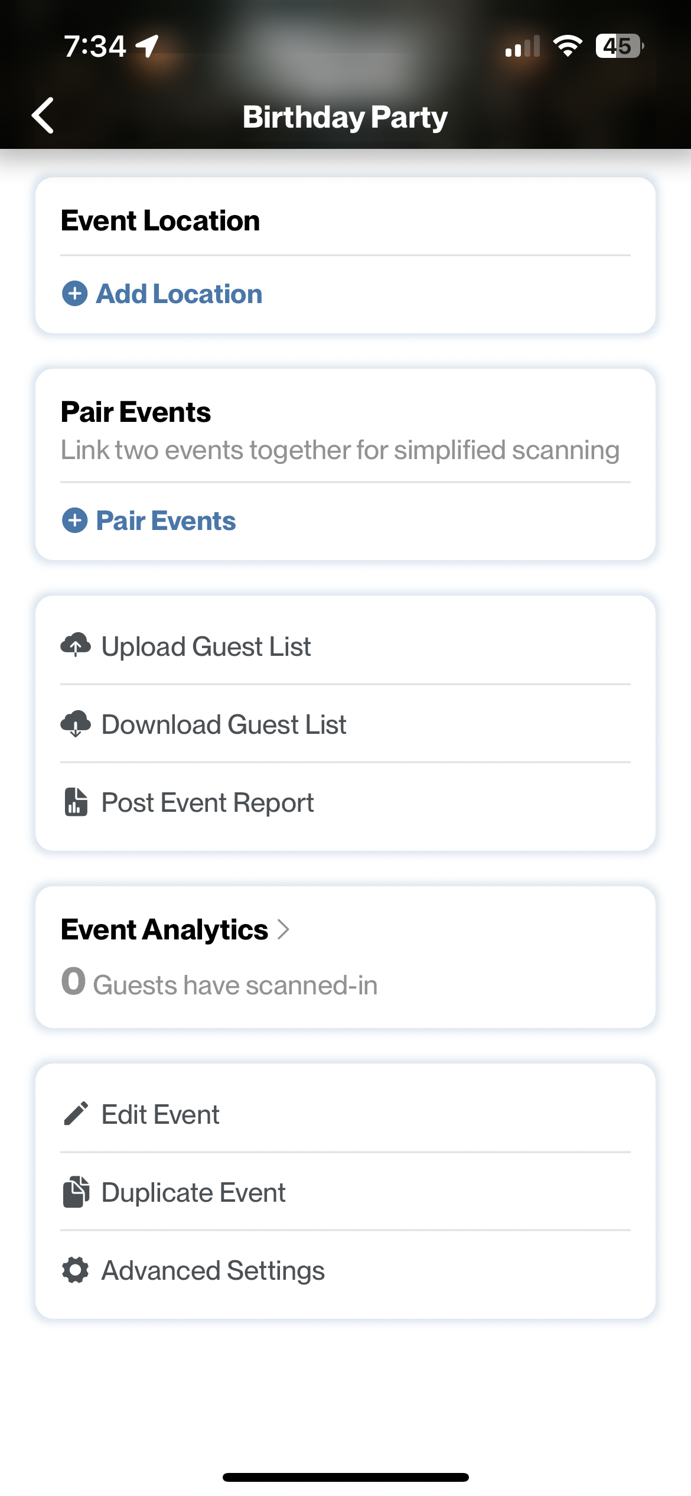The width and height of the screenshot is (691, 1496).
Task: Tap the pencil edit icon
Action: [76, 1114]
